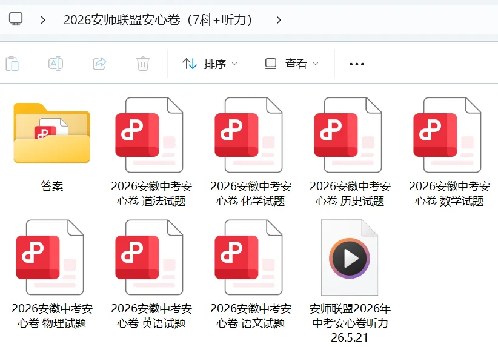Click the Paste toolbar icon

pos(12,64)
